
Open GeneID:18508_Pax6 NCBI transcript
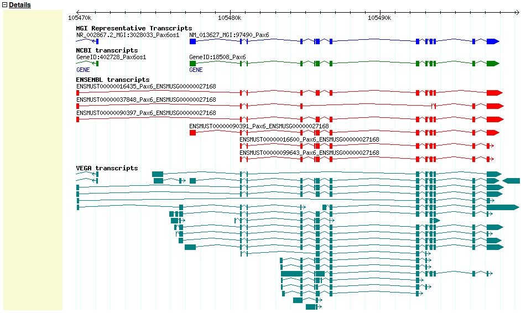[x=218, y=57]
